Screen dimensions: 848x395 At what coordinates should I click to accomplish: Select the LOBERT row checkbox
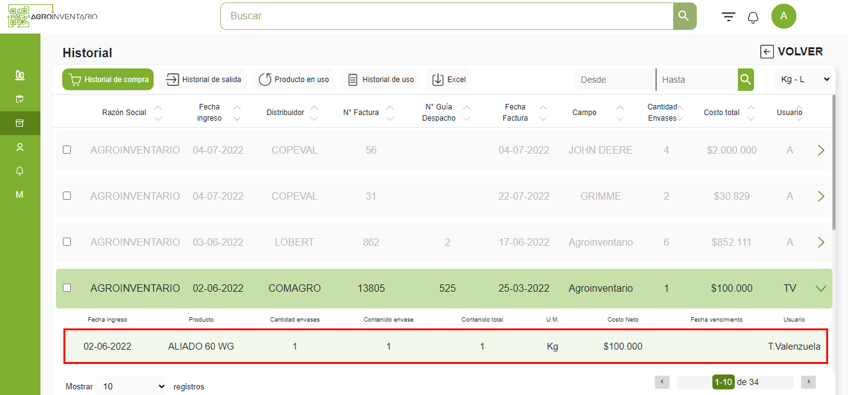coord(67,242)
